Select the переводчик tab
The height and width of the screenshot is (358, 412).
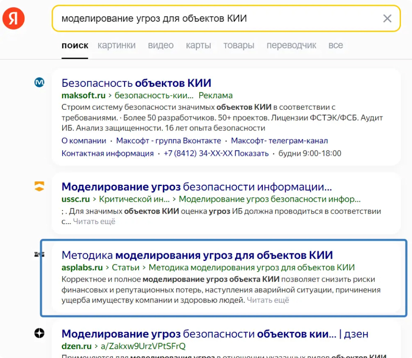291,45
